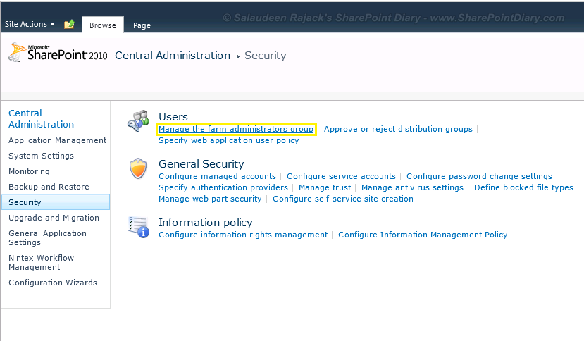Click the General Security shield icon
The width and height of the screenshot is (584, 341).
(138, 169)
